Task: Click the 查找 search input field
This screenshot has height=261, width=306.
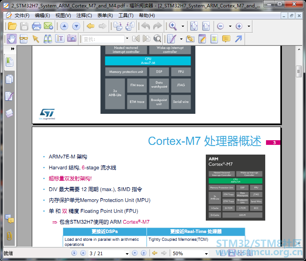Action: [103, 39]
